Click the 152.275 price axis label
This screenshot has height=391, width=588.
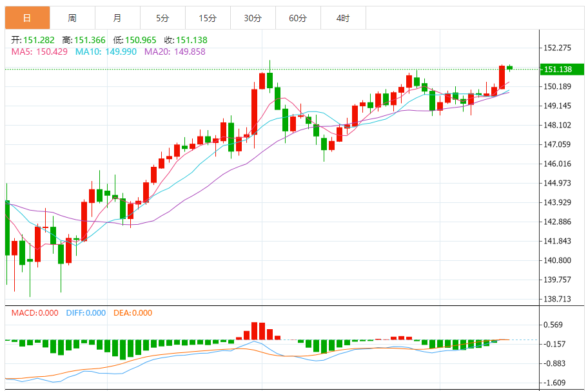[x=557, y=48]
